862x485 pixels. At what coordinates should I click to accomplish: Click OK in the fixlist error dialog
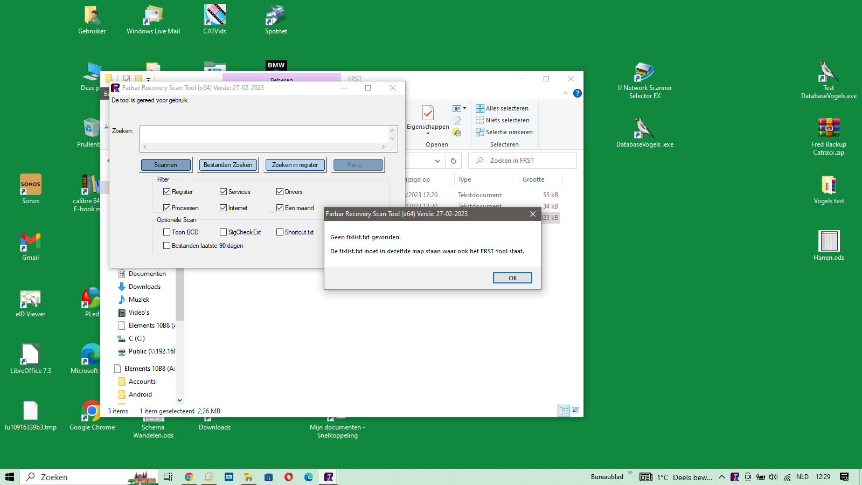coord(512,278)
